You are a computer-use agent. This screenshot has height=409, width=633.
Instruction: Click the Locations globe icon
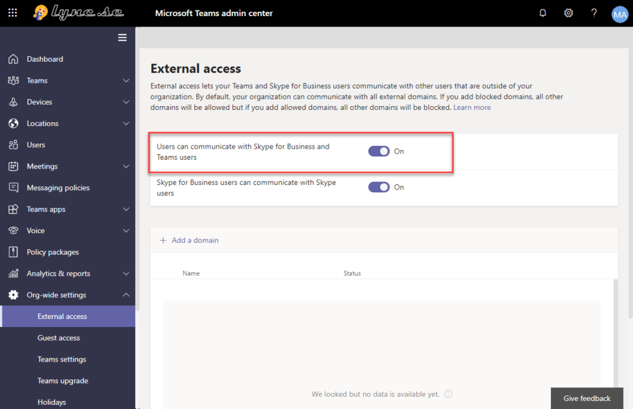pos(14,123)
